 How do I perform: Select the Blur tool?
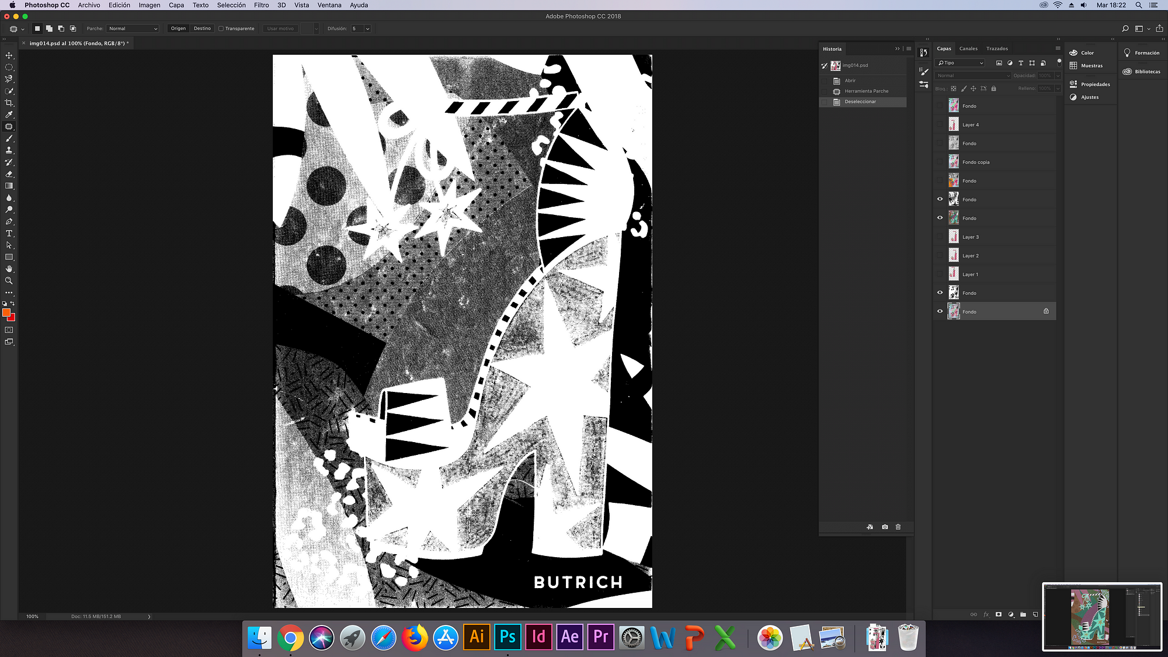pos(9,198)
